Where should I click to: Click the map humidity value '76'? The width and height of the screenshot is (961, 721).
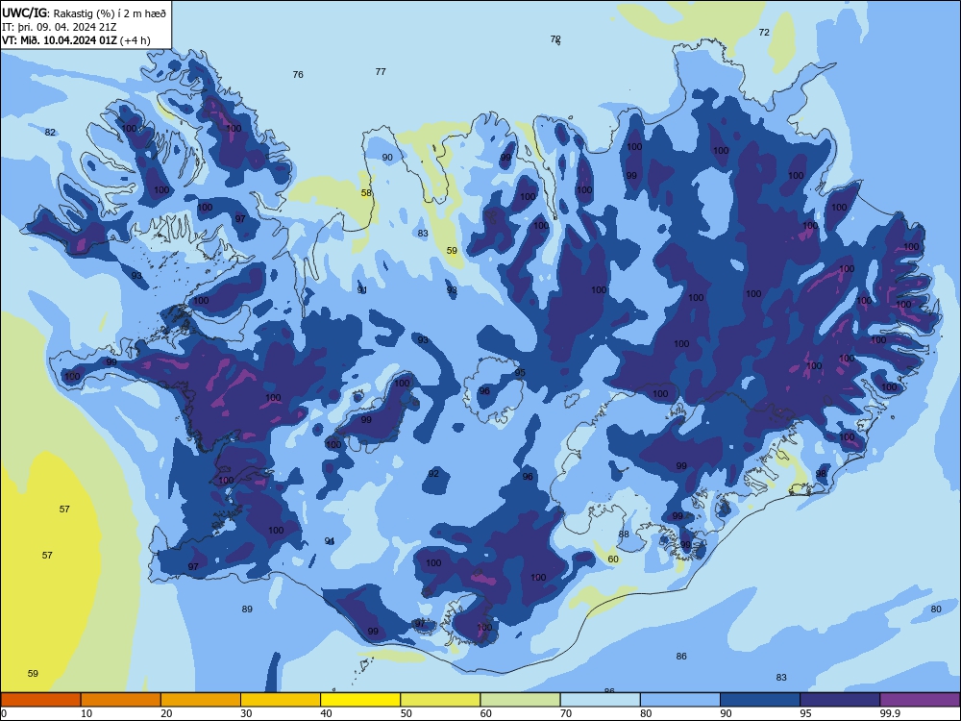pos(298,74)
